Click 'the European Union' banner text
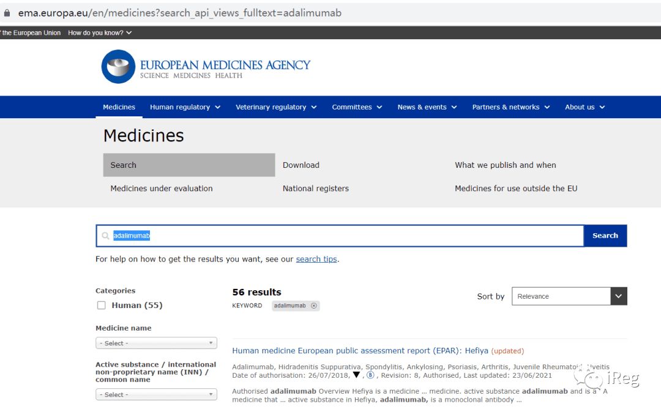The image size is (661, 409). (x=31, y=33)
